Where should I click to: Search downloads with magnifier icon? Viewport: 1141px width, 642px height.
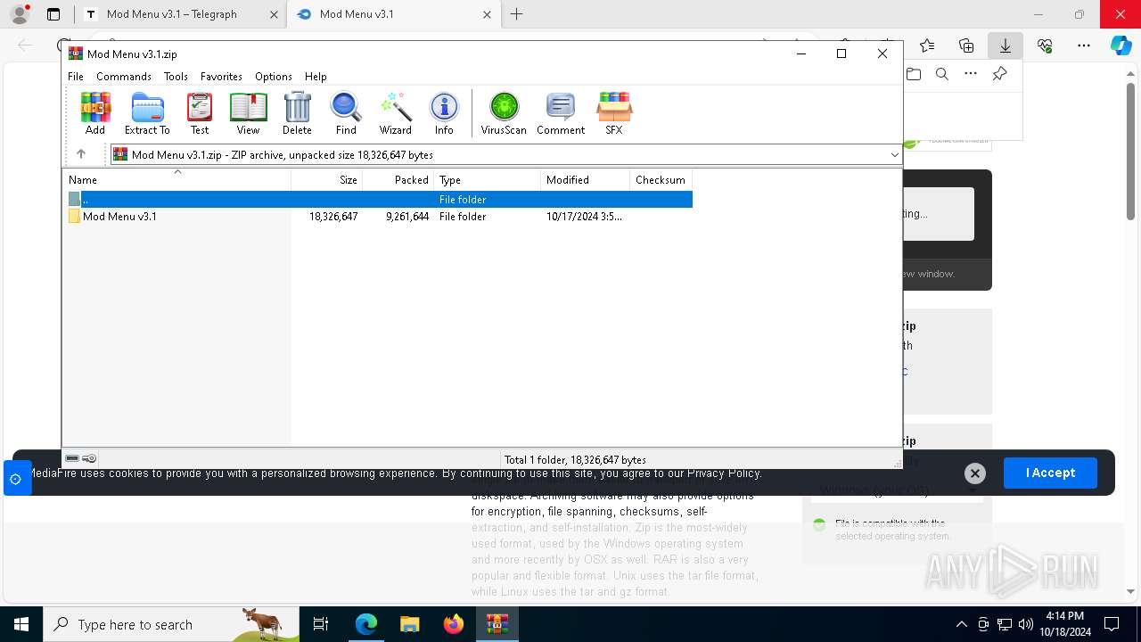pyautogui.click(x=942, y=74)
